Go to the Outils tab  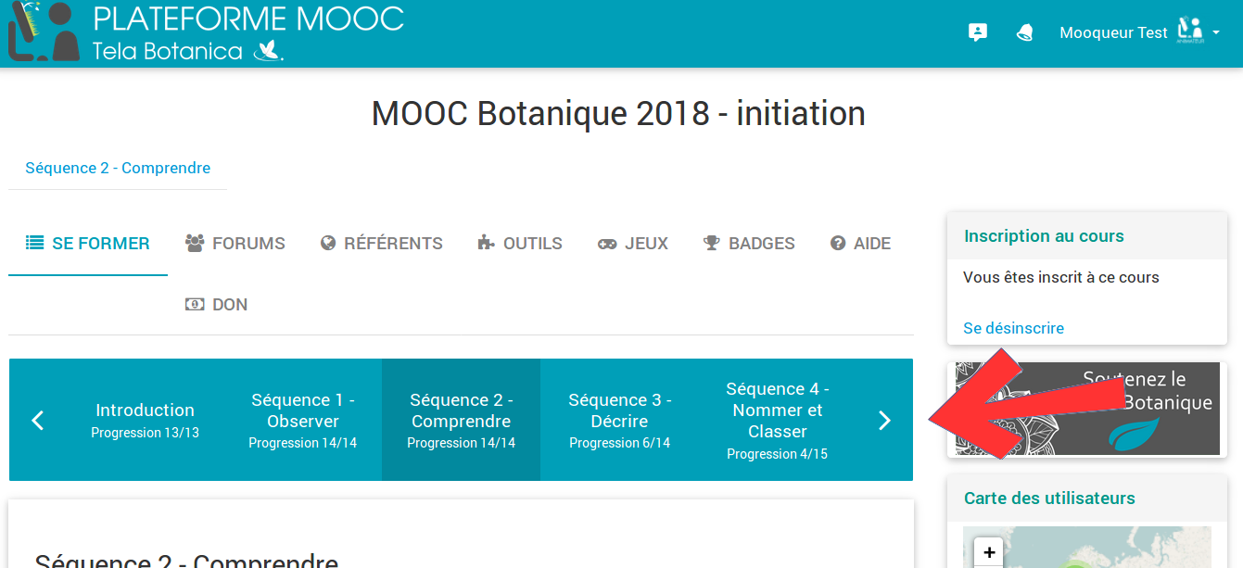click(x=519, y=244)
